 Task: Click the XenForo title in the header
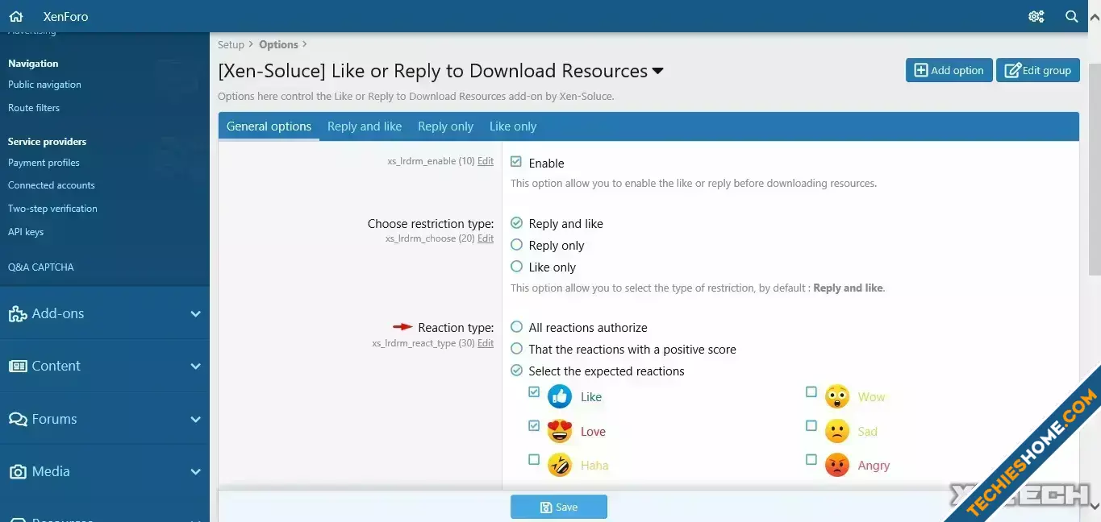tap(66, 16)
